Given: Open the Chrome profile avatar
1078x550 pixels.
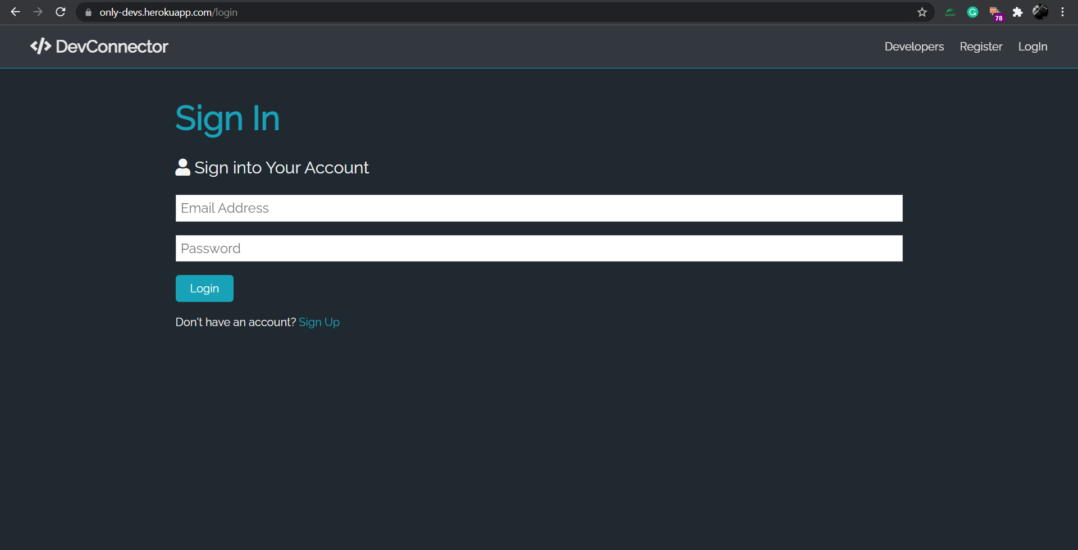Looking at the screenshot, I should pos(1041,12).
